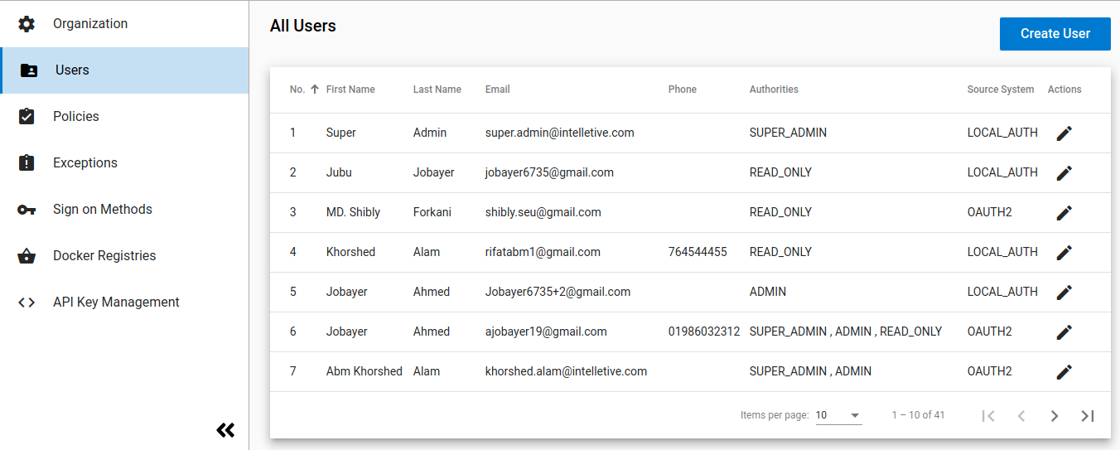Click the Docker Registries basket icon
The image size is (1120, 450).
[x=27, y=256]
